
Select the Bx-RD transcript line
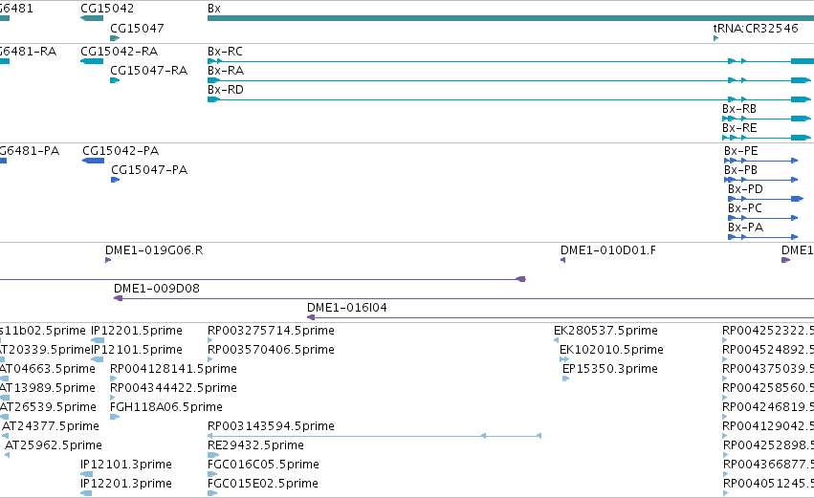pyautogui.click(x=509, y=99)
